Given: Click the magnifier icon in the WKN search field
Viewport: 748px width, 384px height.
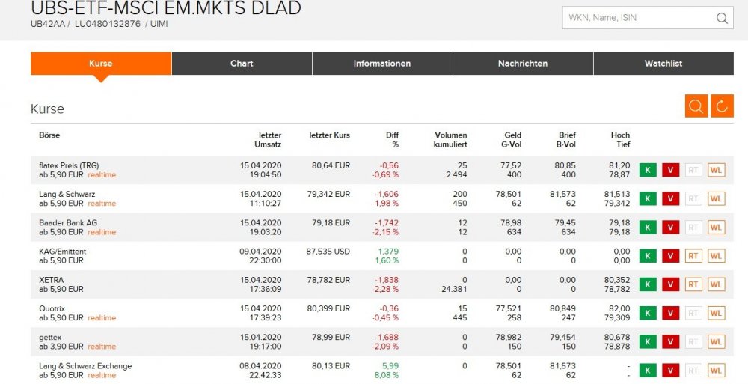Looking at the screenshot, I should click(722, 19).
